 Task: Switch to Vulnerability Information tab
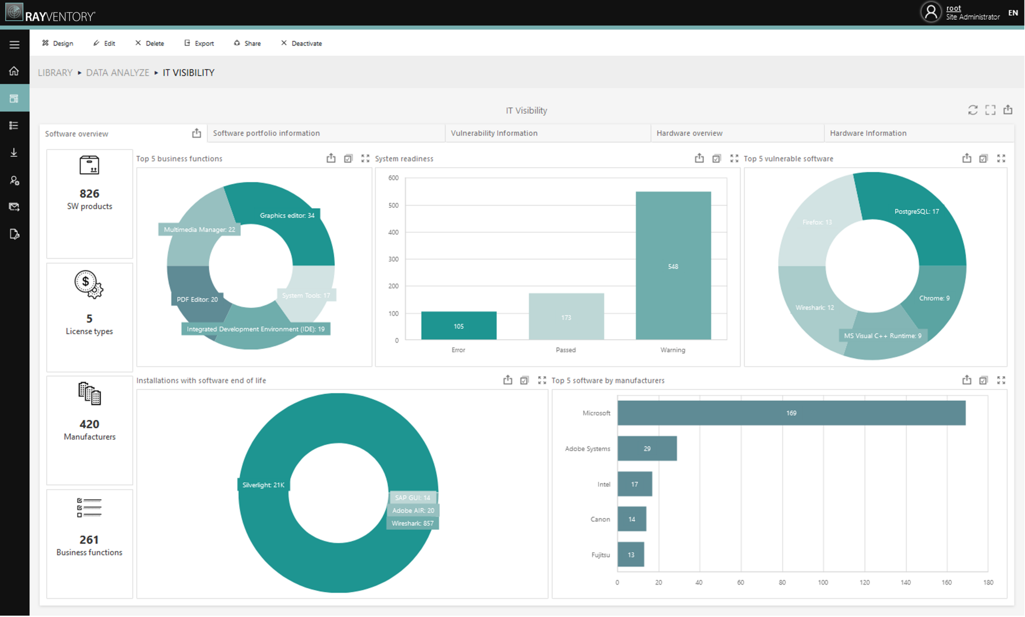click(x=494, y=133)
